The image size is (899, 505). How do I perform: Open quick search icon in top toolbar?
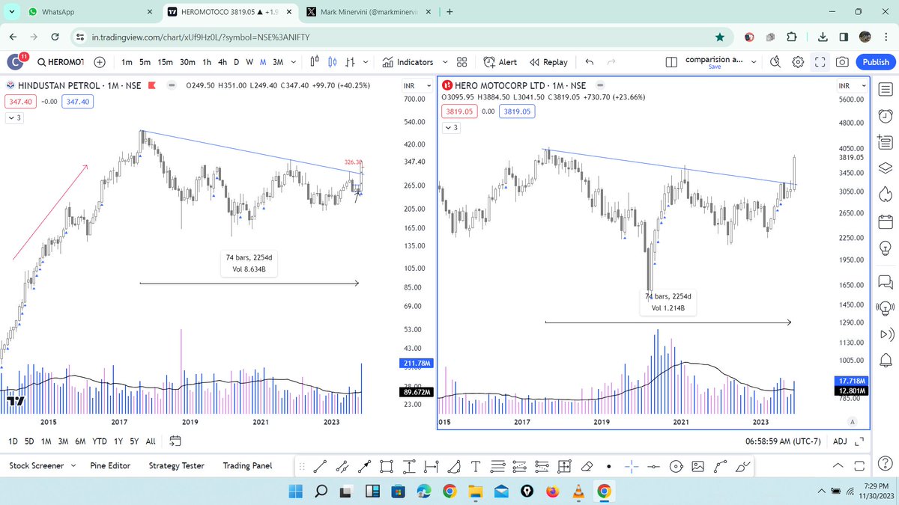pos(775,62)
